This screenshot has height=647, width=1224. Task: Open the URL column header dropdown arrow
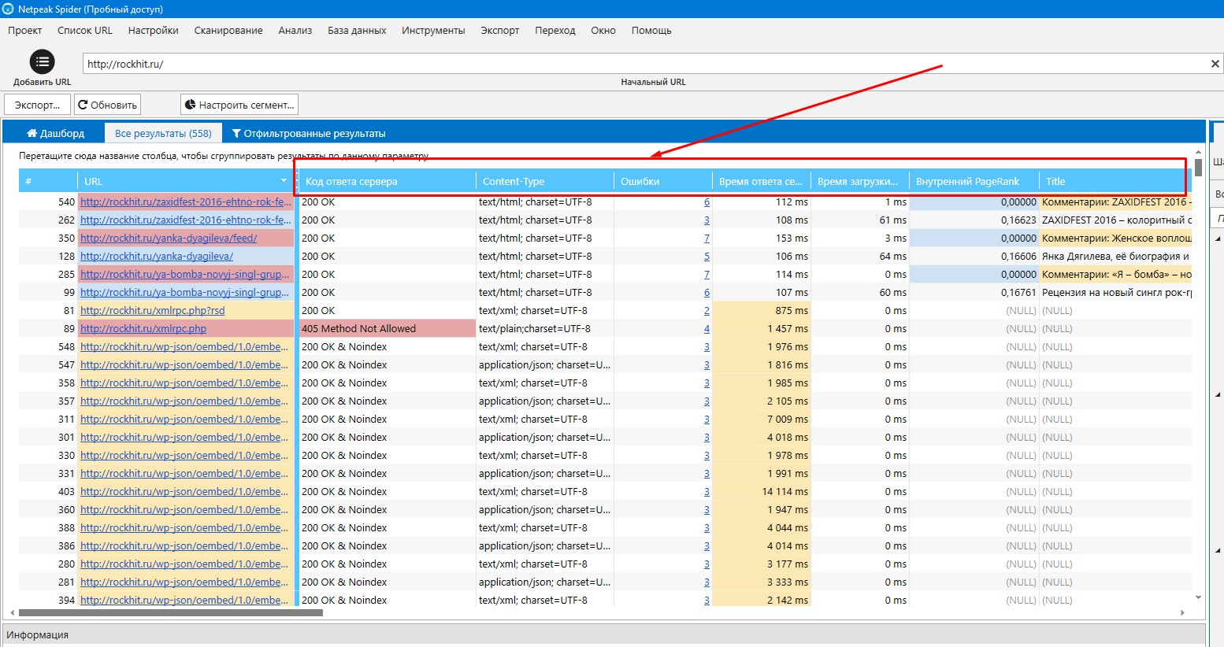[284, 181]
